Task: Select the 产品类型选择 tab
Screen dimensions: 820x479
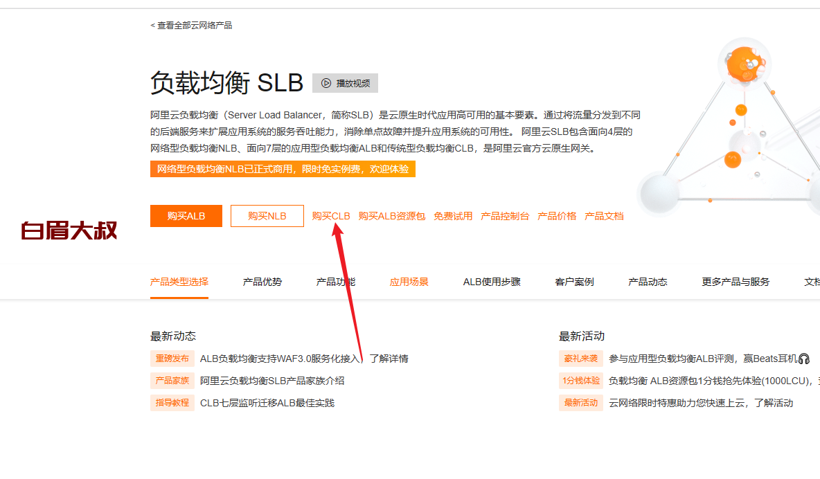Action: coord(179,282)
